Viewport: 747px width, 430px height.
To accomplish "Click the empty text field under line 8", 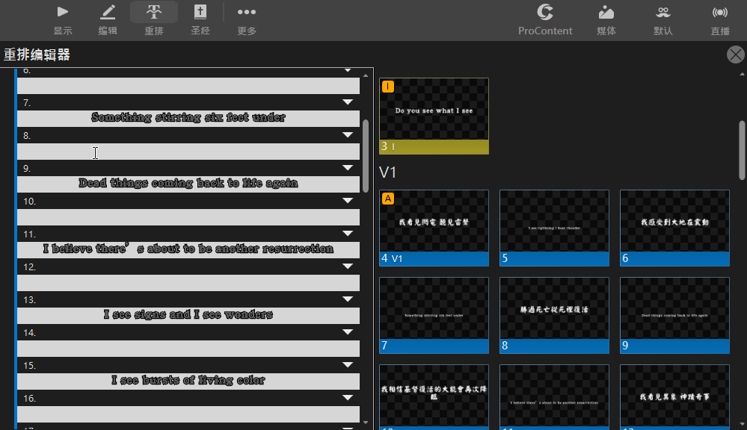I will [188, 152].
